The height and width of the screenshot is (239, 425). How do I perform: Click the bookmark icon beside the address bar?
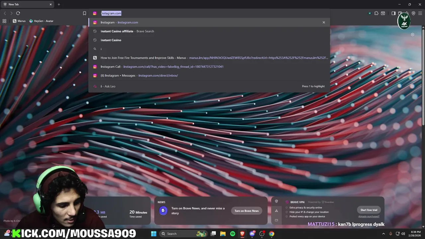pyautogui.click(x=84, y=13)
